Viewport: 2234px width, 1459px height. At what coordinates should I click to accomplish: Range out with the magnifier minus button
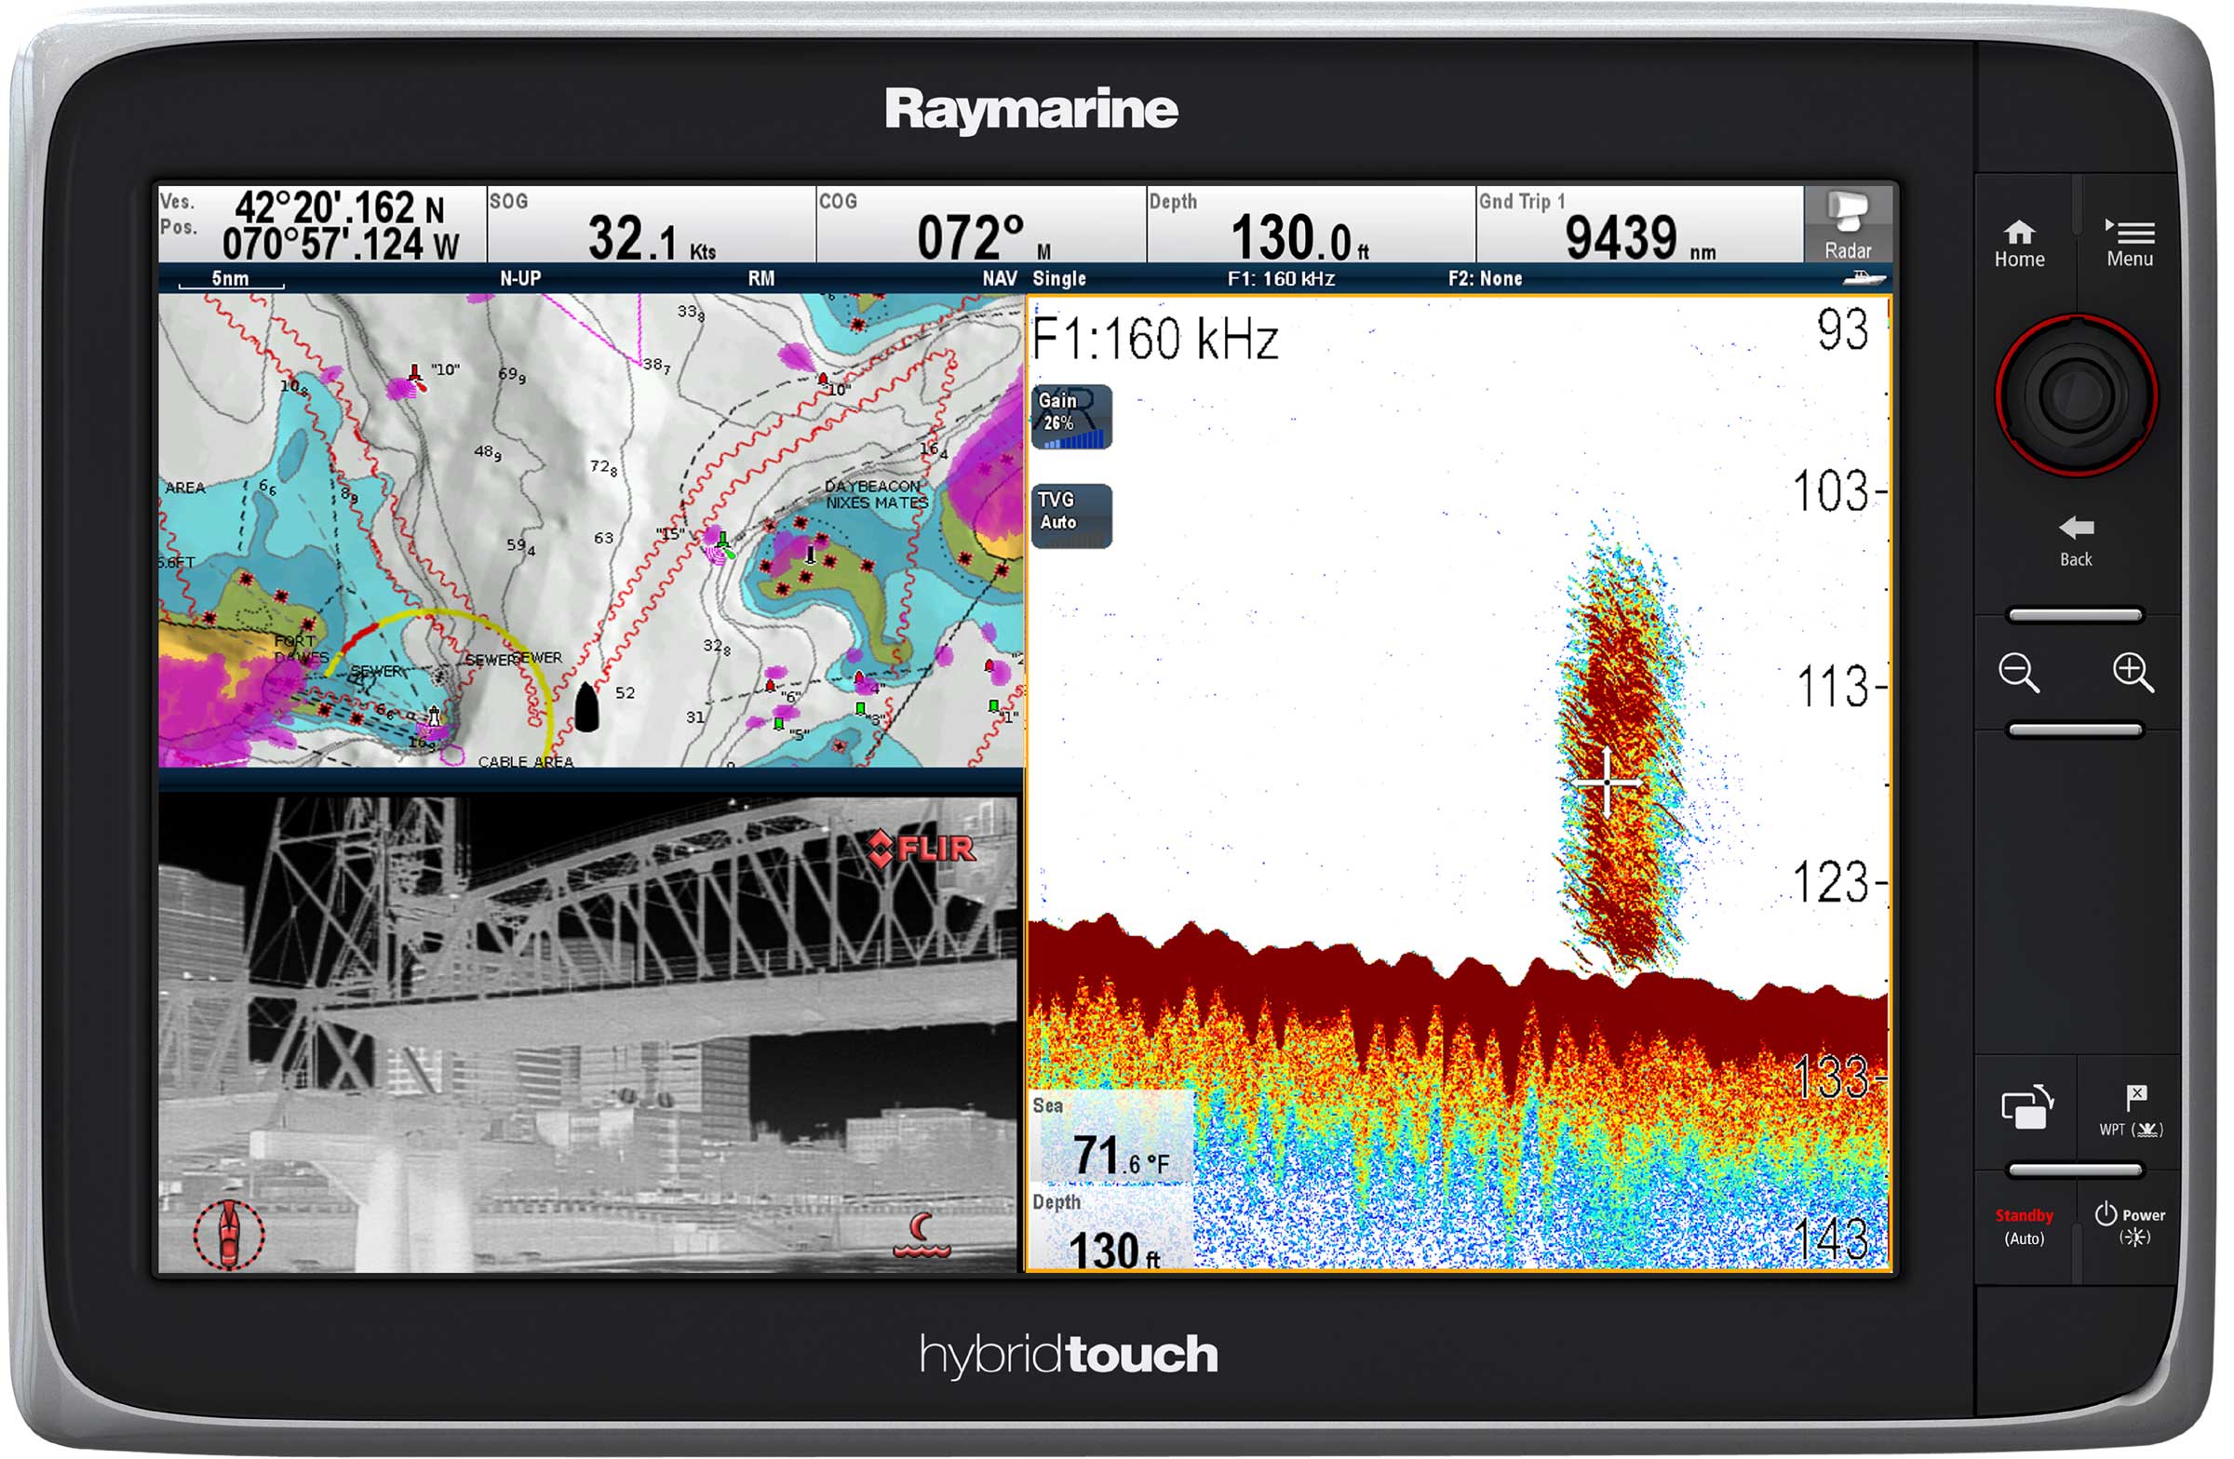click(x=2018, y=674)
